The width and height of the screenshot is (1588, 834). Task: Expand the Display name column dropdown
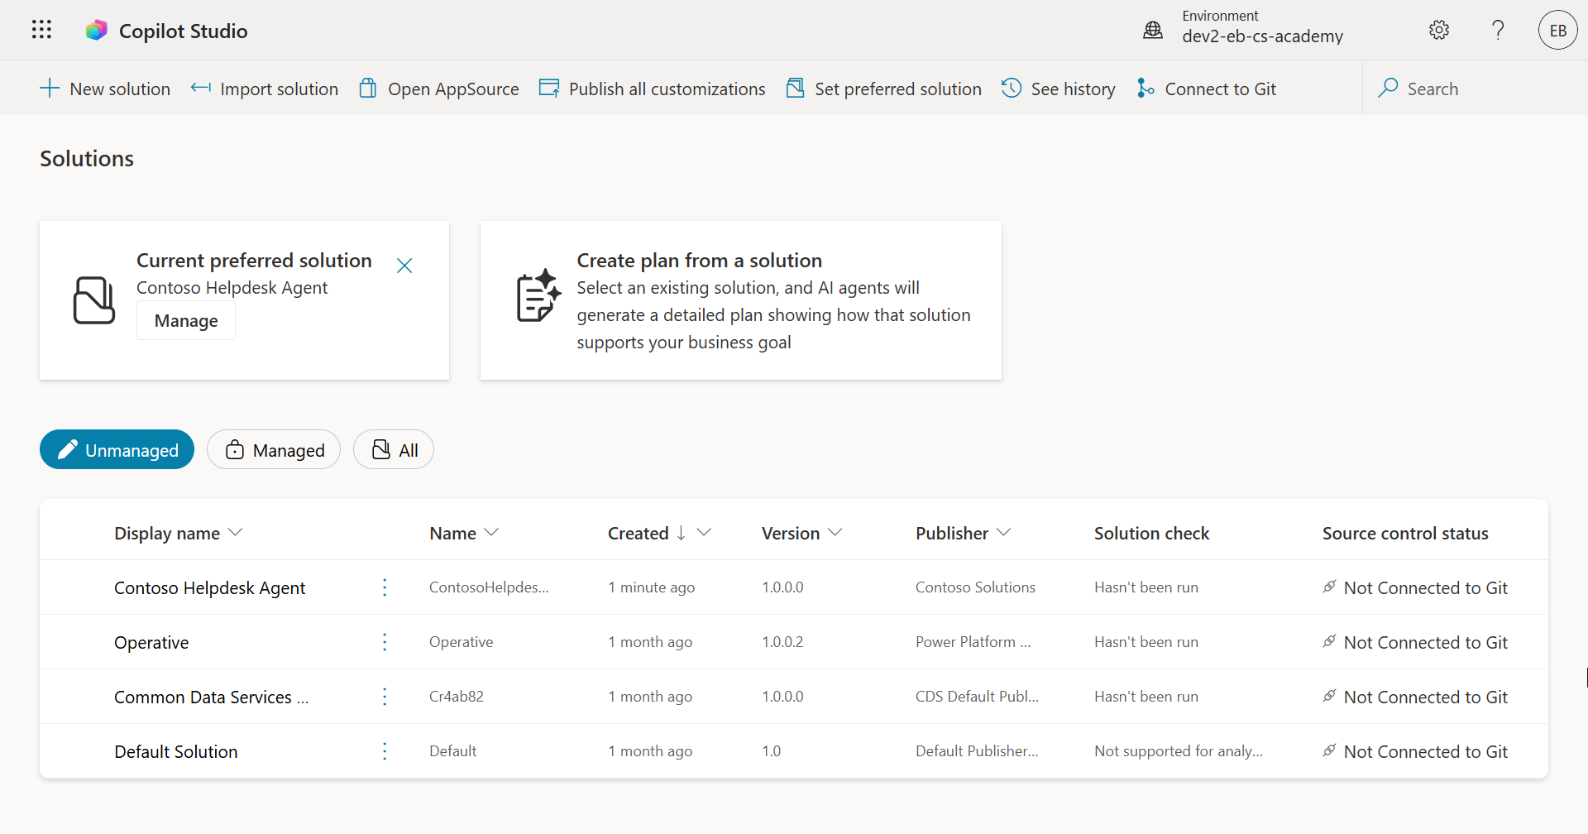tap(236, 533)
